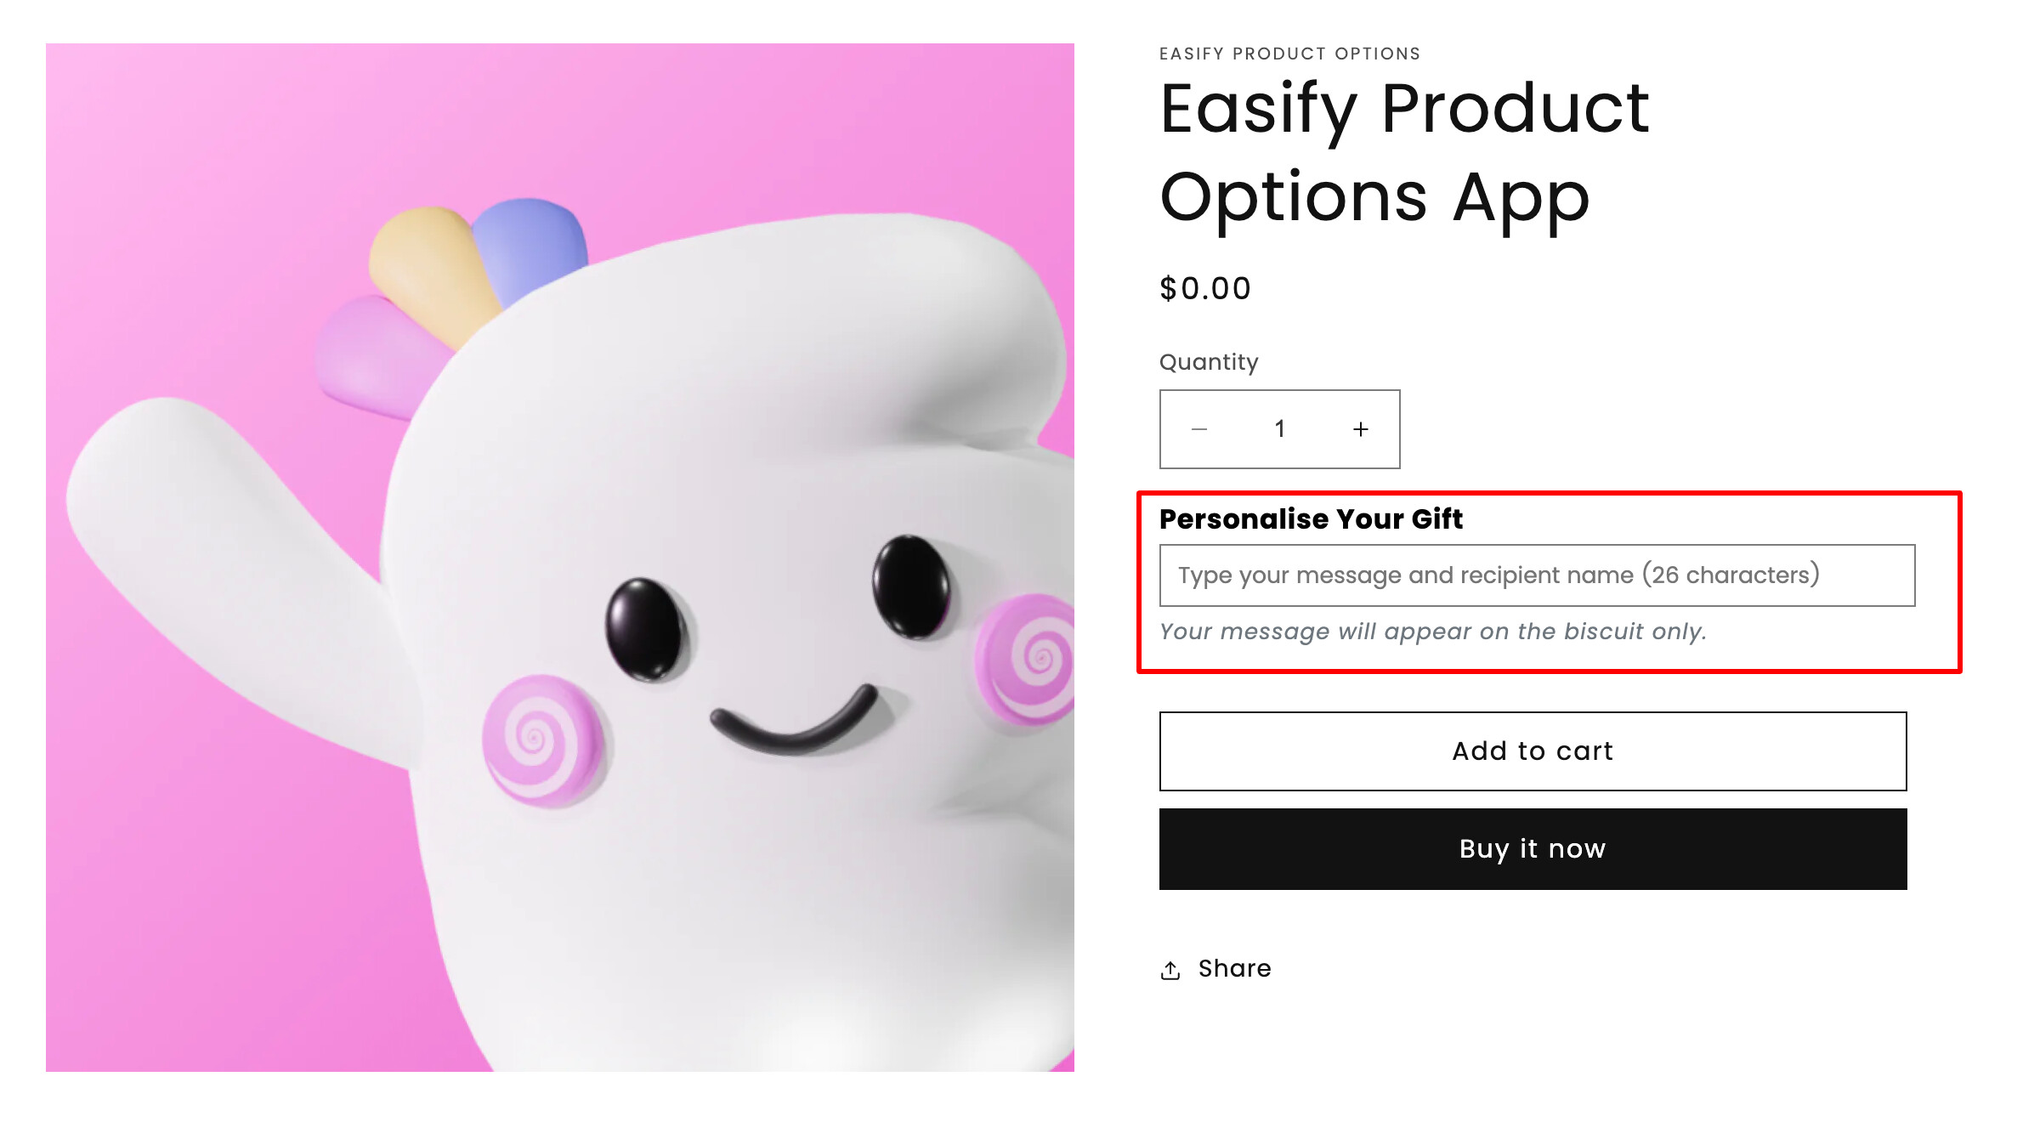
Task: Focus the quantity number field
Action: [1279, 429]
